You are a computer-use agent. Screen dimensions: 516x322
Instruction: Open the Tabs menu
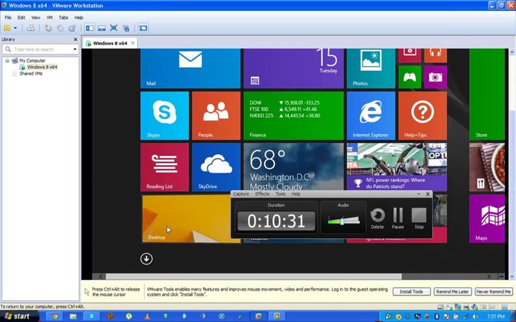[63, 18]
